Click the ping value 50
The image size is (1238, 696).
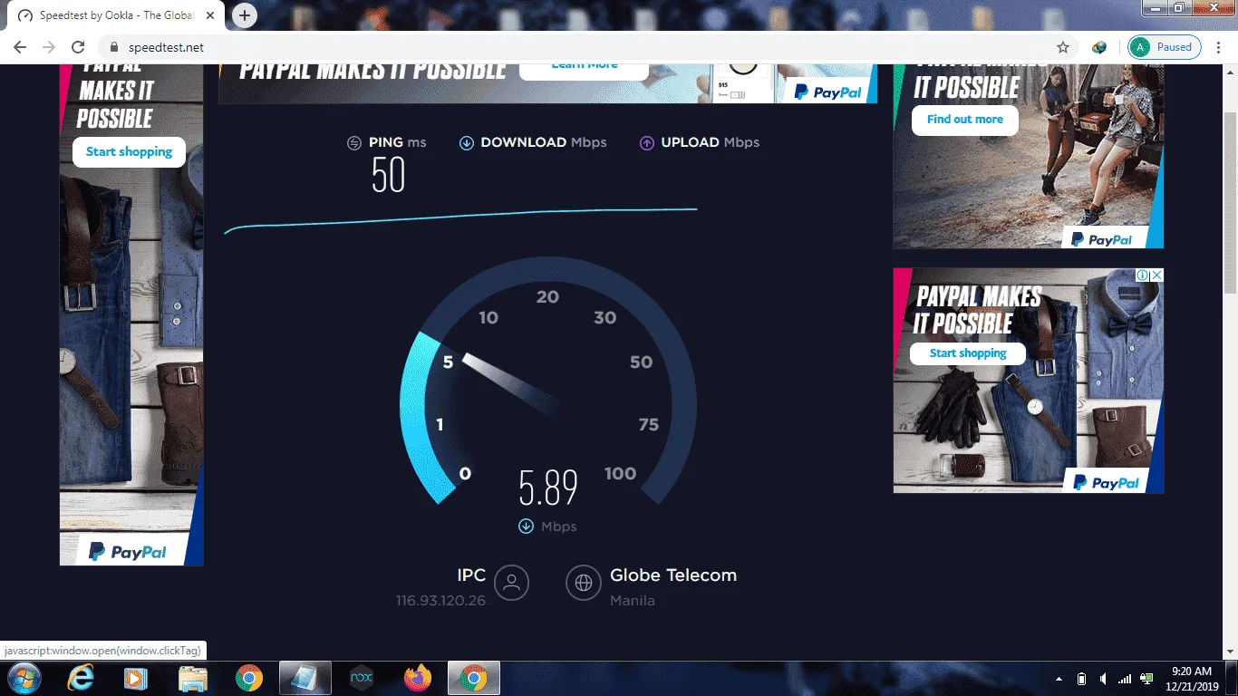[388, 175]
